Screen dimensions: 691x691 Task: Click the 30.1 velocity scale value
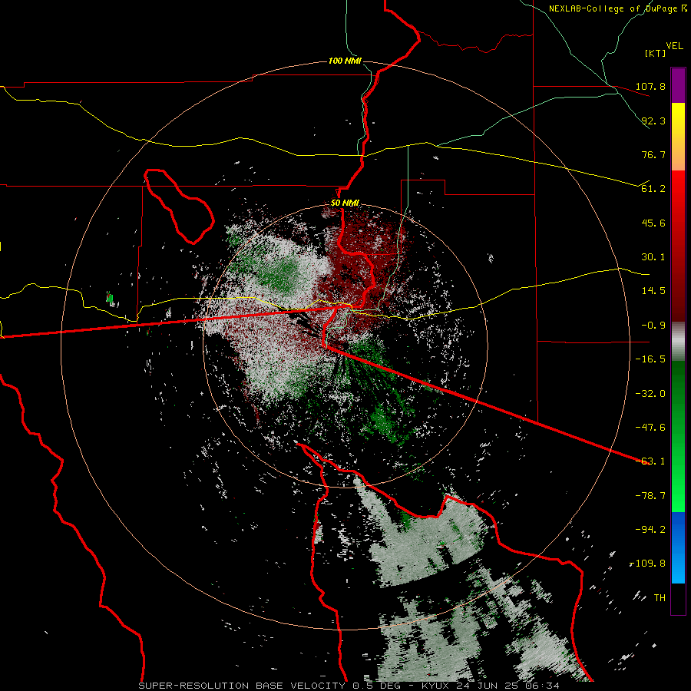(653, 257)
